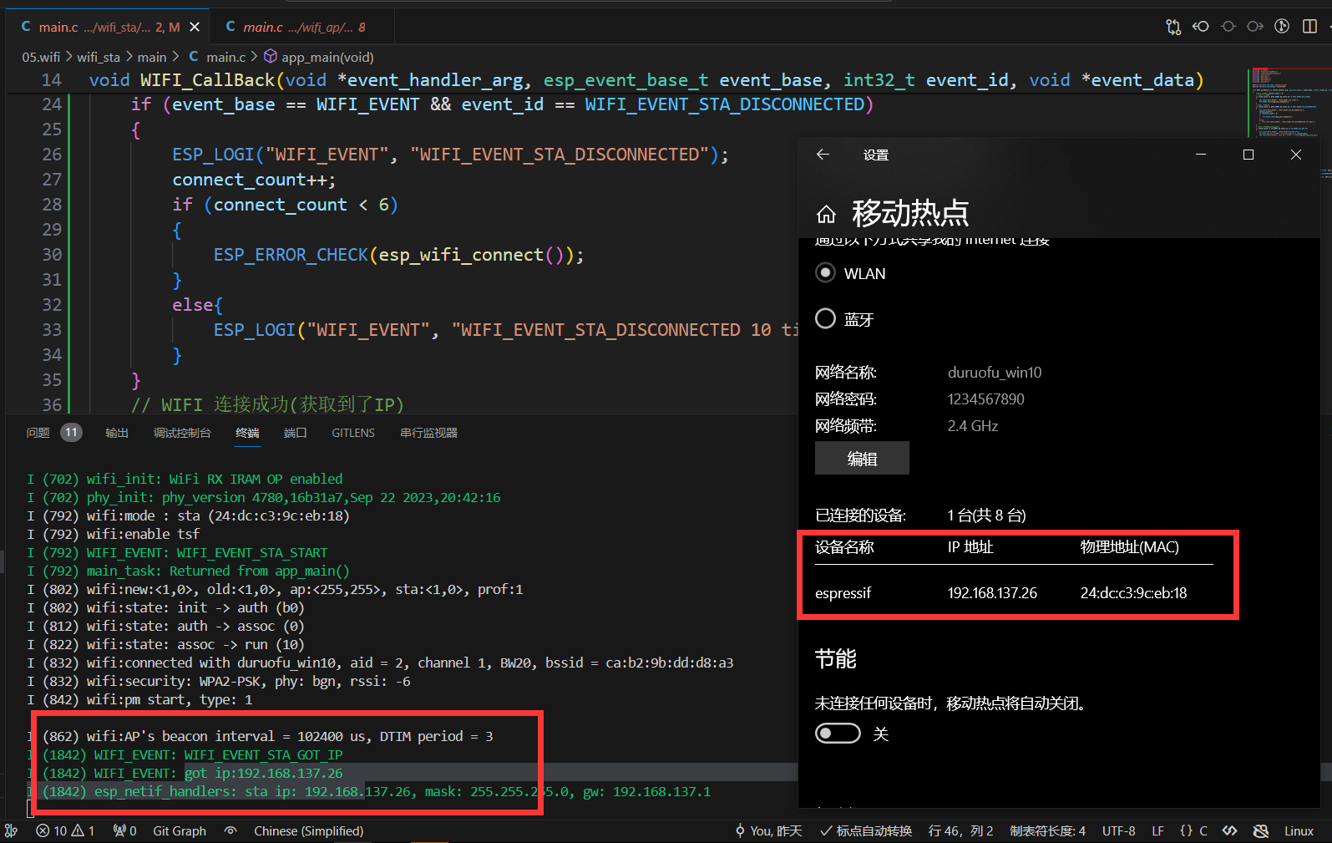Viewport: 1332px width, 843px height.
Task: Switch to wifi_ap main.c editor tab
Action: [x=296, y=27]
